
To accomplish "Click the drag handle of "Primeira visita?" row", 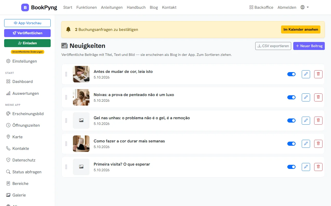I will point(66,167).
